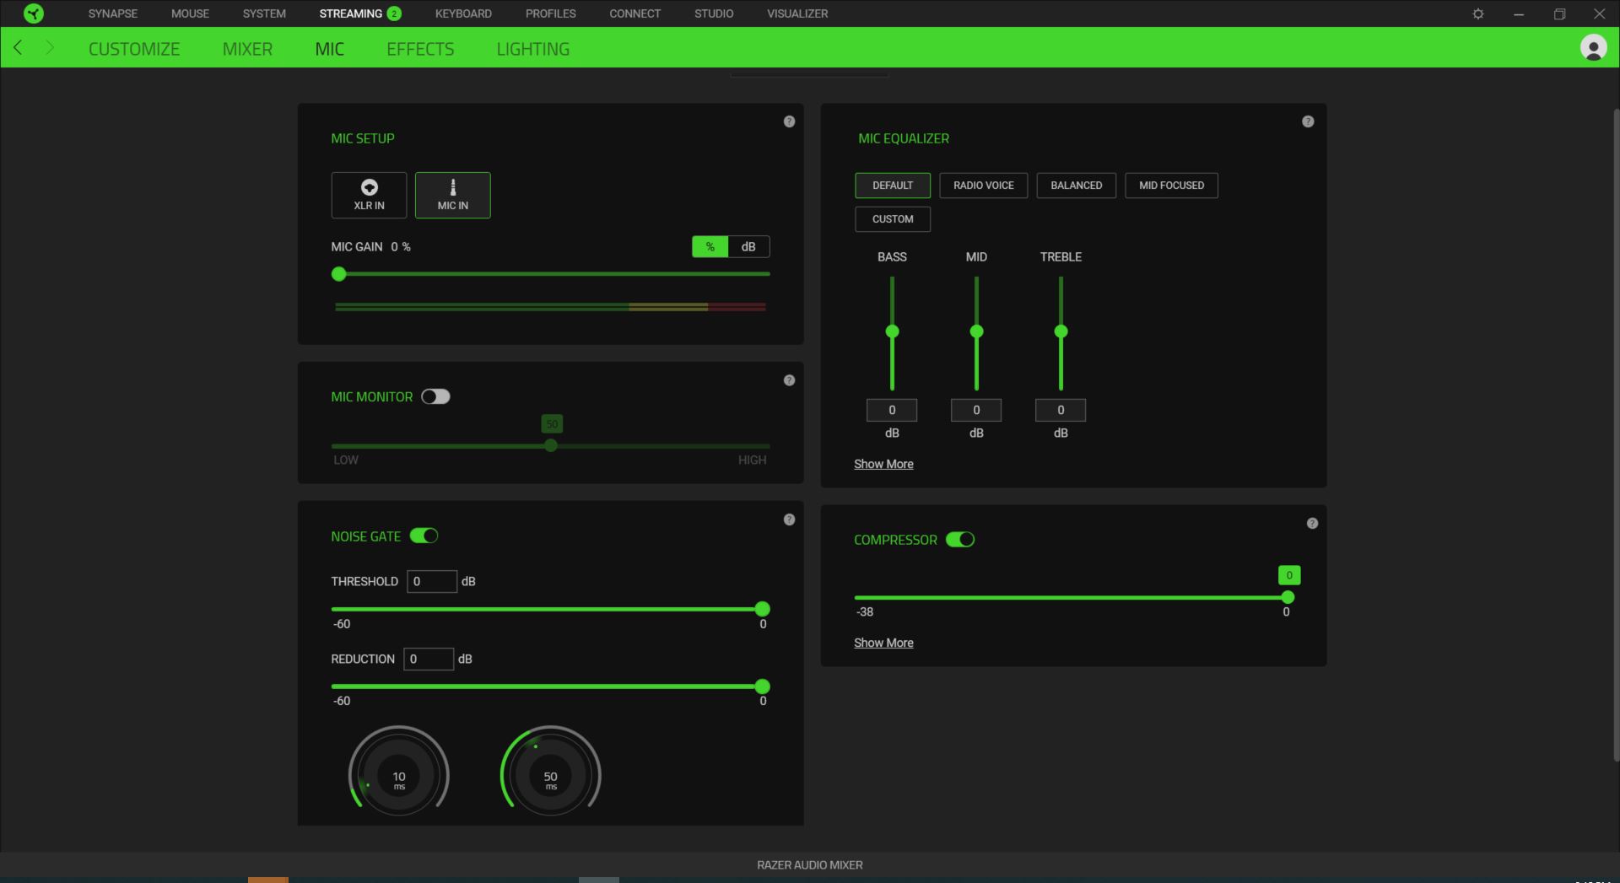Select MIC IN input
The width and height of the screenshot is (1620, 883).
click(452, 195)
